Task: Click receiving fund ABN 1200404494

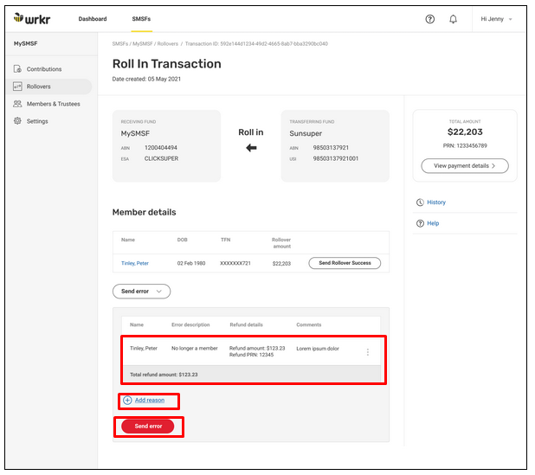Action: pos(161,148)
